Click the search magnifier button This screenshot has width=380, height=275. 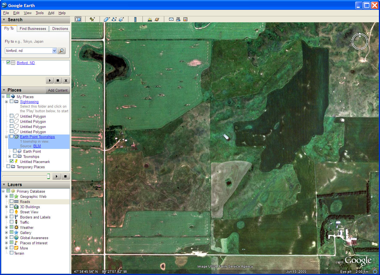[62, 51]
